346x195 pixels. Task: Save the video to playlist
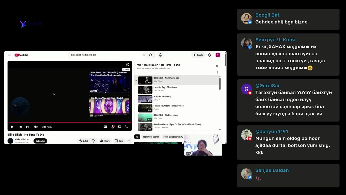coord(119,141)
